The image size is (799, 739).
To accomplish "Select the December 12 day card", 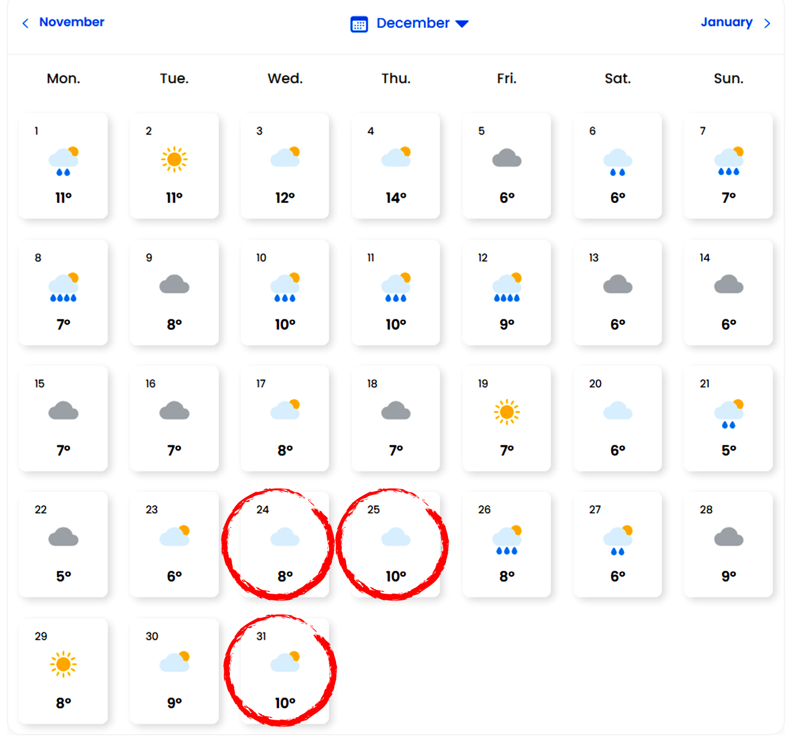I will tap(507, 292).
